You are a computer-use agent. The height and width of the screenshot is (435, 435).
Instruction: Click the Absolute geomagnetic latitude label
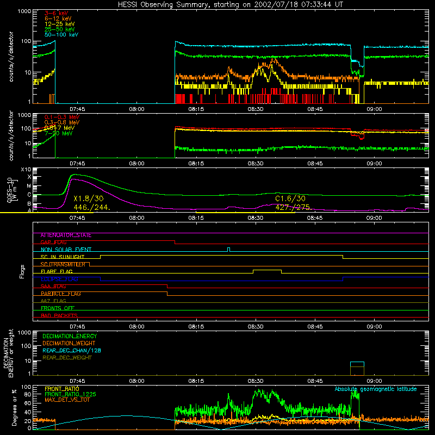(x=376, y=389)
